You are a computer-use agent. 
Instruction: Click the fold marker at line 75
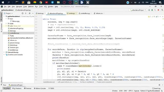tap(42, 63)
